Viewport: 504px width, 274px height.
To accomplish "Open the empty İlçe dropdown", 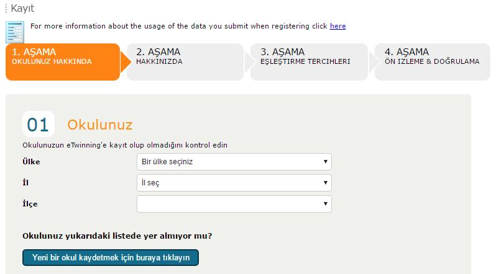I will 233,204.
